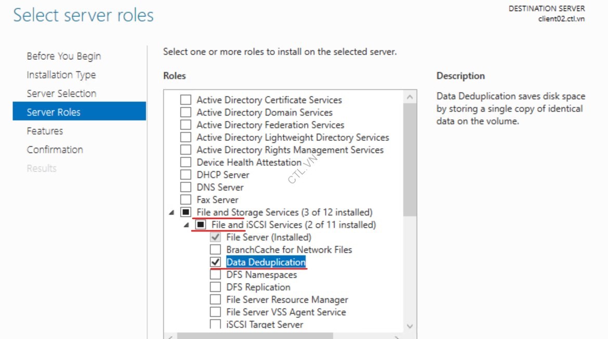Toggle Active Directory Rights Management Services

(x=185, y=150)
